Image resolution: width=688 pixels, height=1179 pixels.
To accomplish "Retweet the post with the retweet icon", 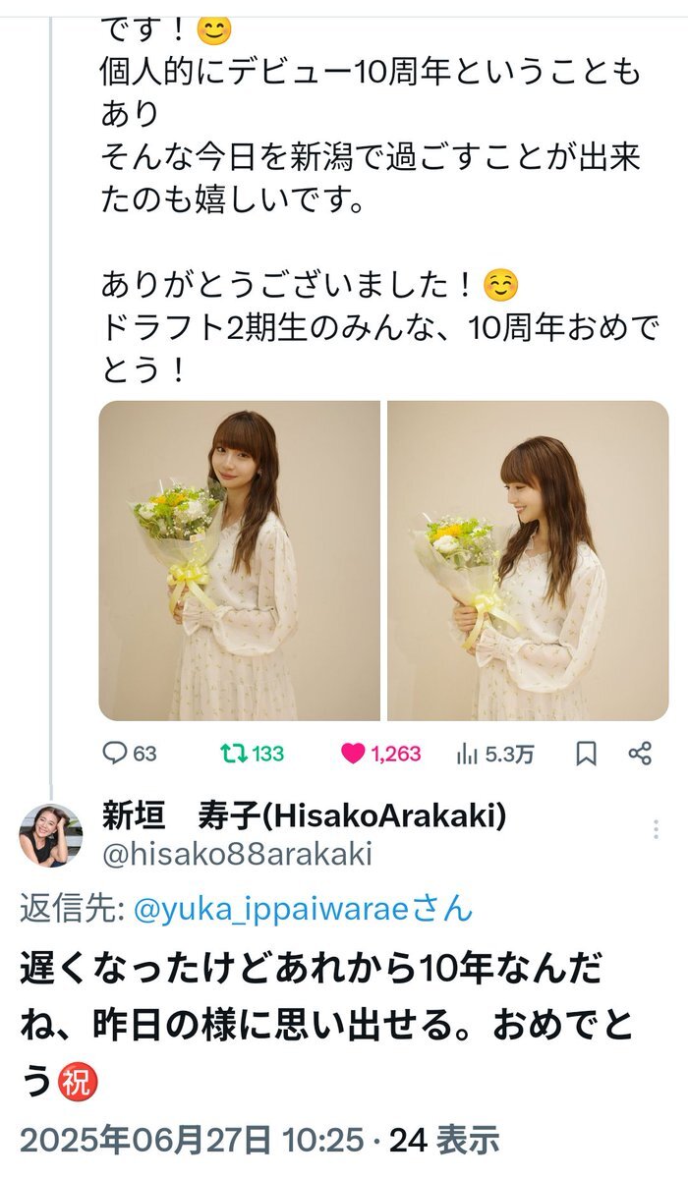I will 233,754.
